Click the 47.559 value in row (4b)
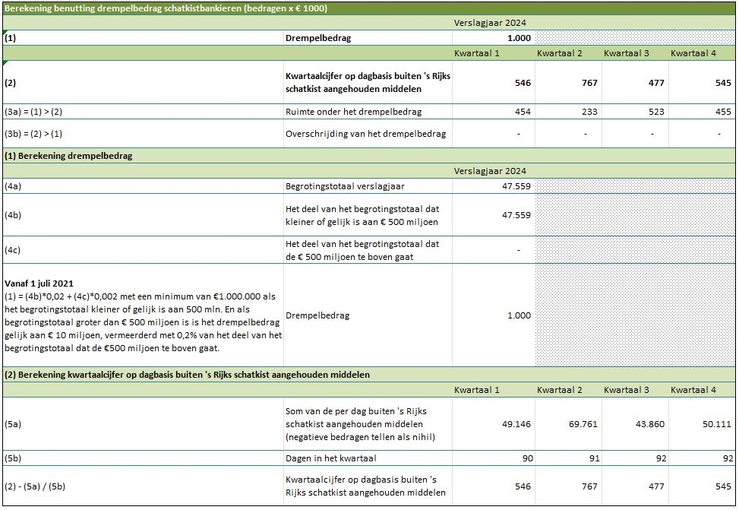 [516, 215]
